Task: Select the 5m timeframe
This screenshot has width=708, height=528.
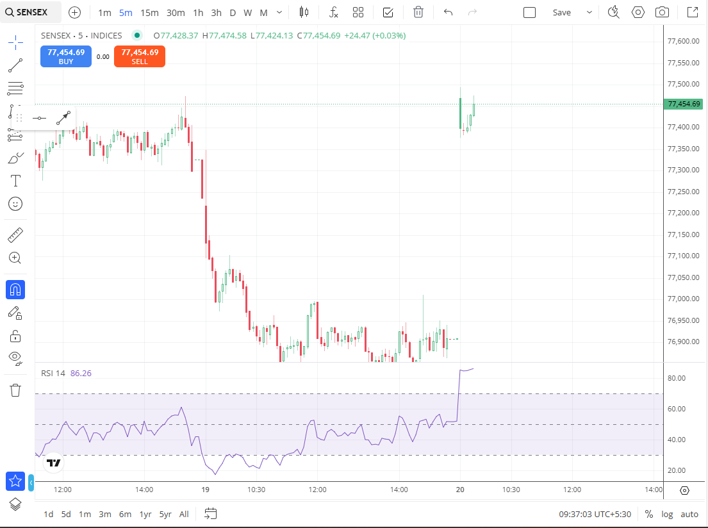Action: (x=126, y=13)
